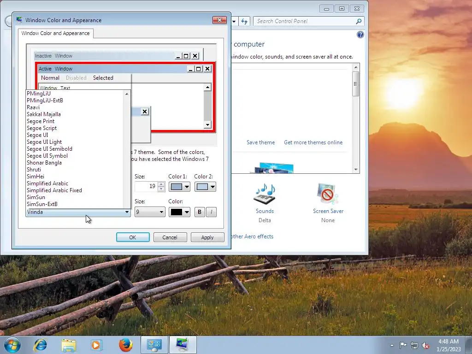Click Disabled menu item in preview

click(76, 77)
